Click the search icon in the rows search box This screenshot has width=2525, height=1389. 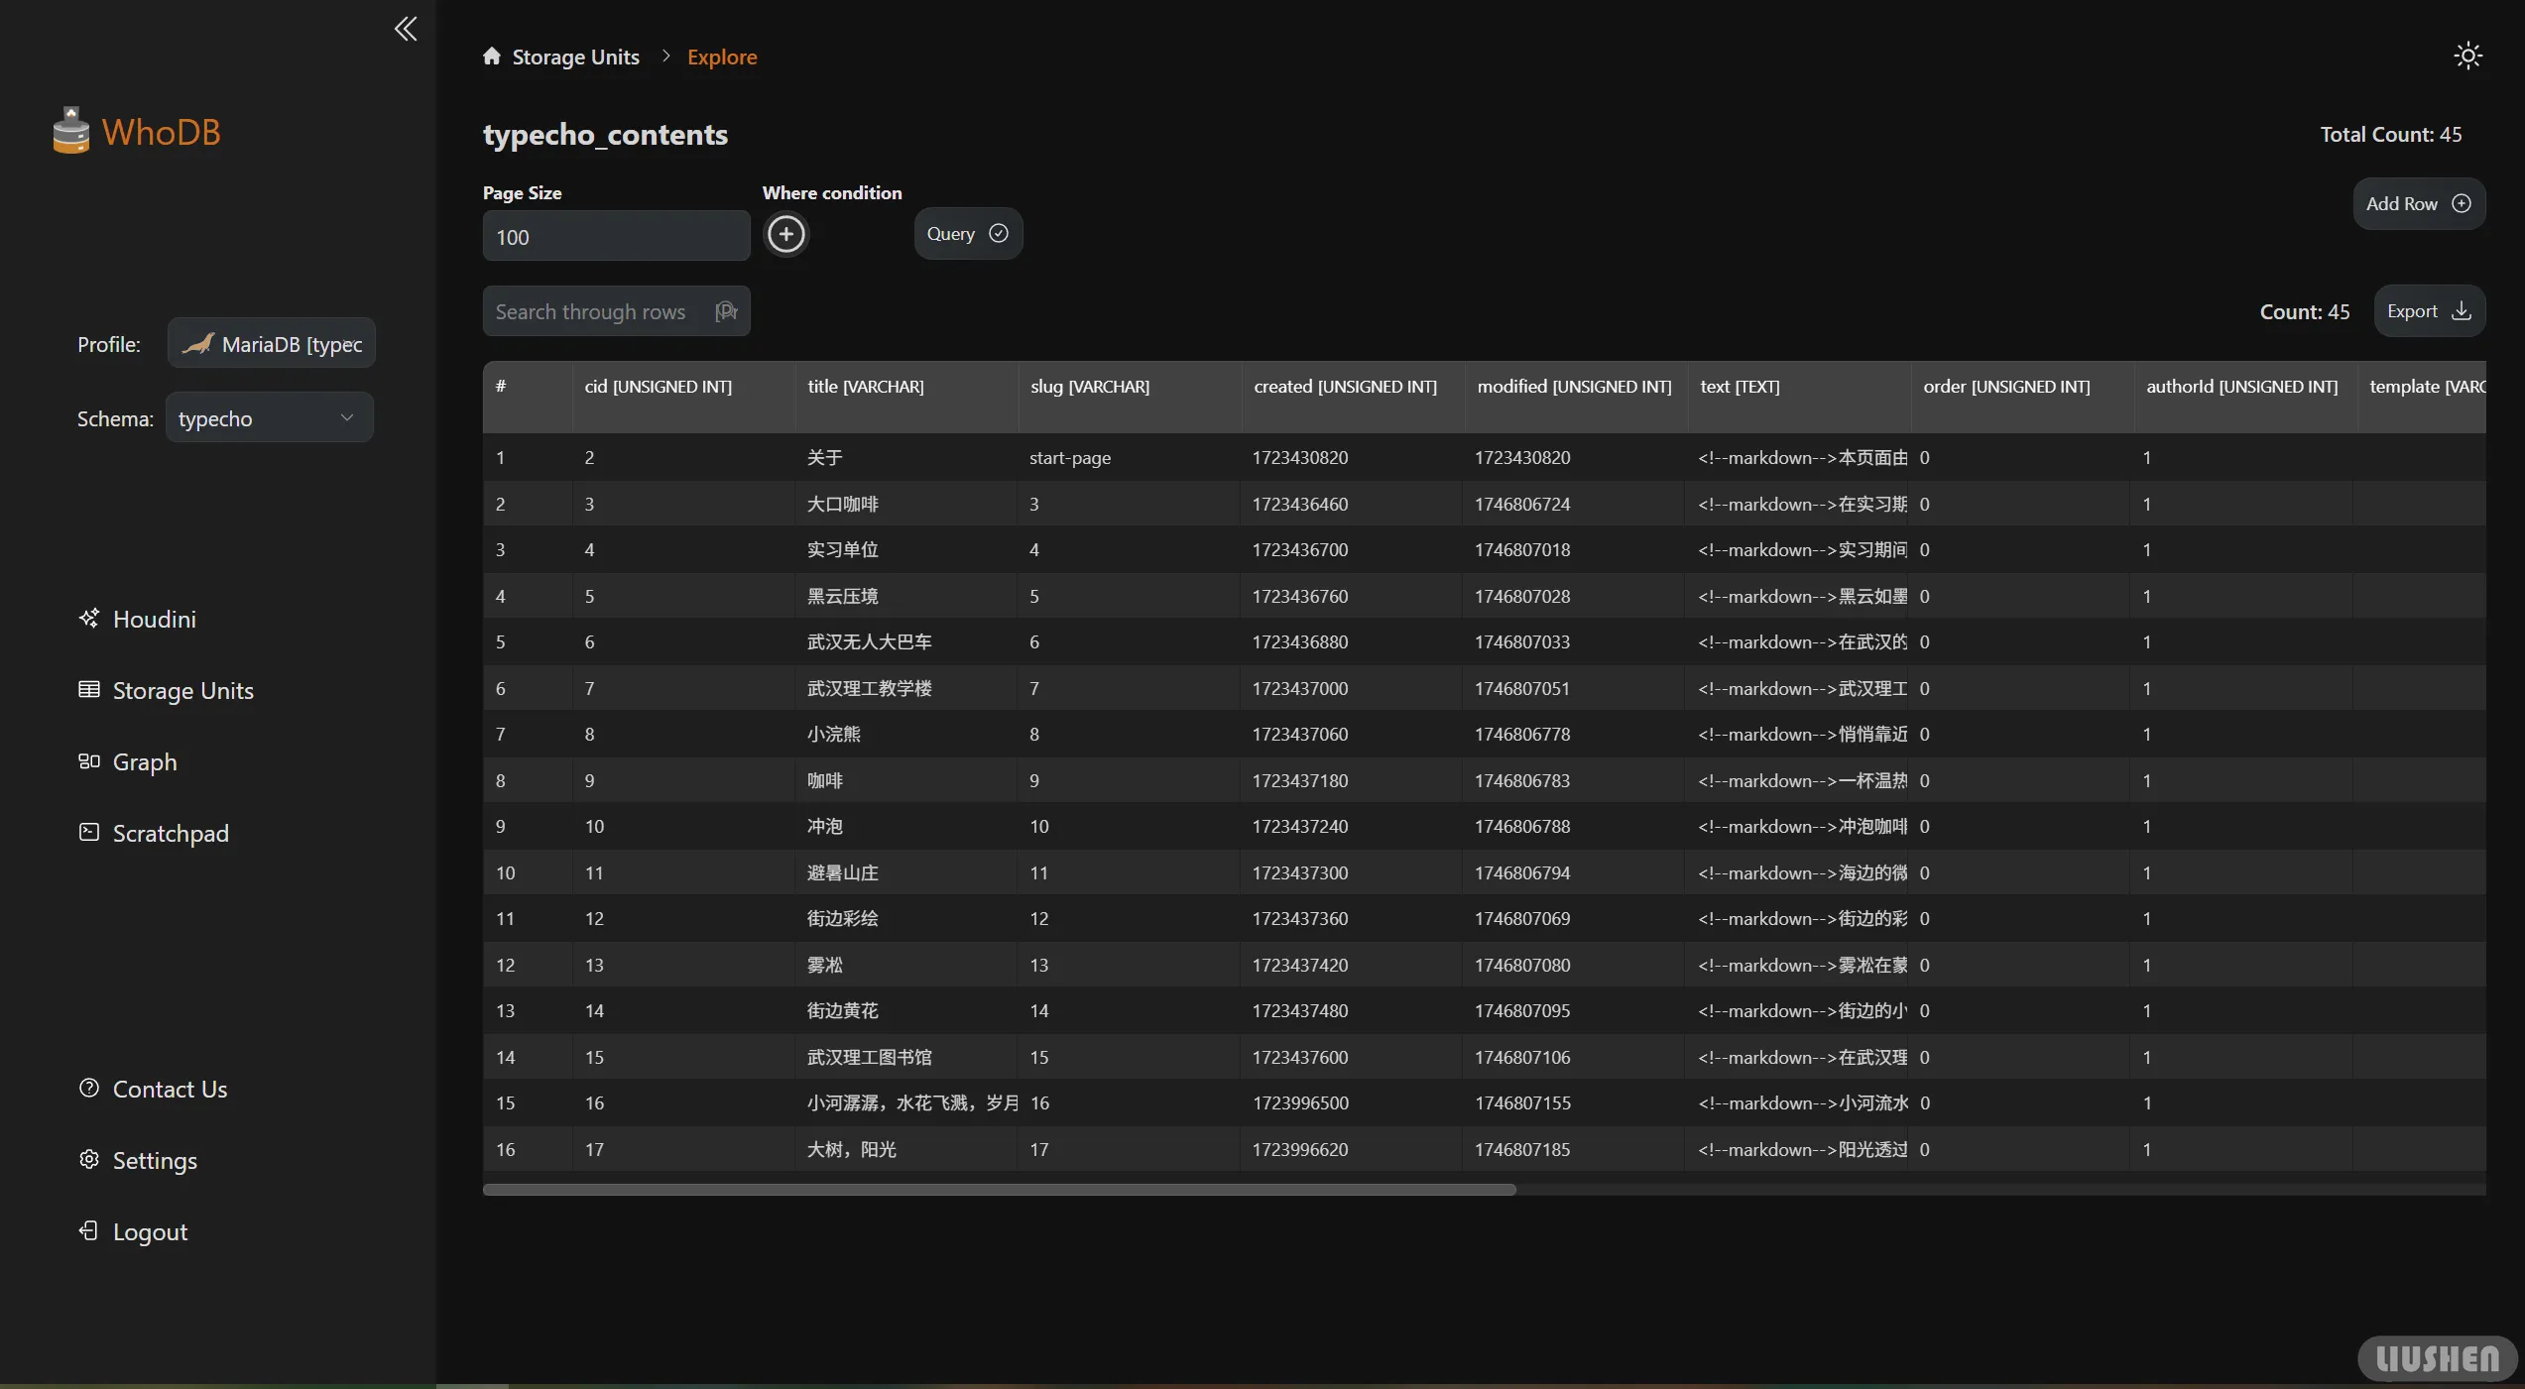coord(727,312)
